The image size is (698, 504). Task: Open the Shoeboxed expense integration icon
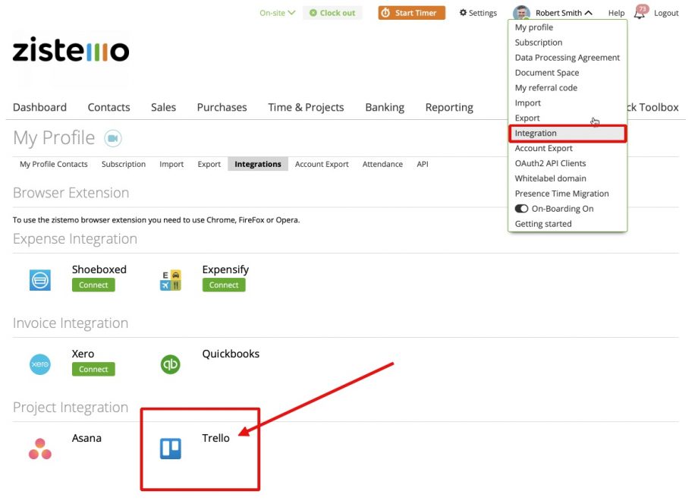(x=39, y=279)
